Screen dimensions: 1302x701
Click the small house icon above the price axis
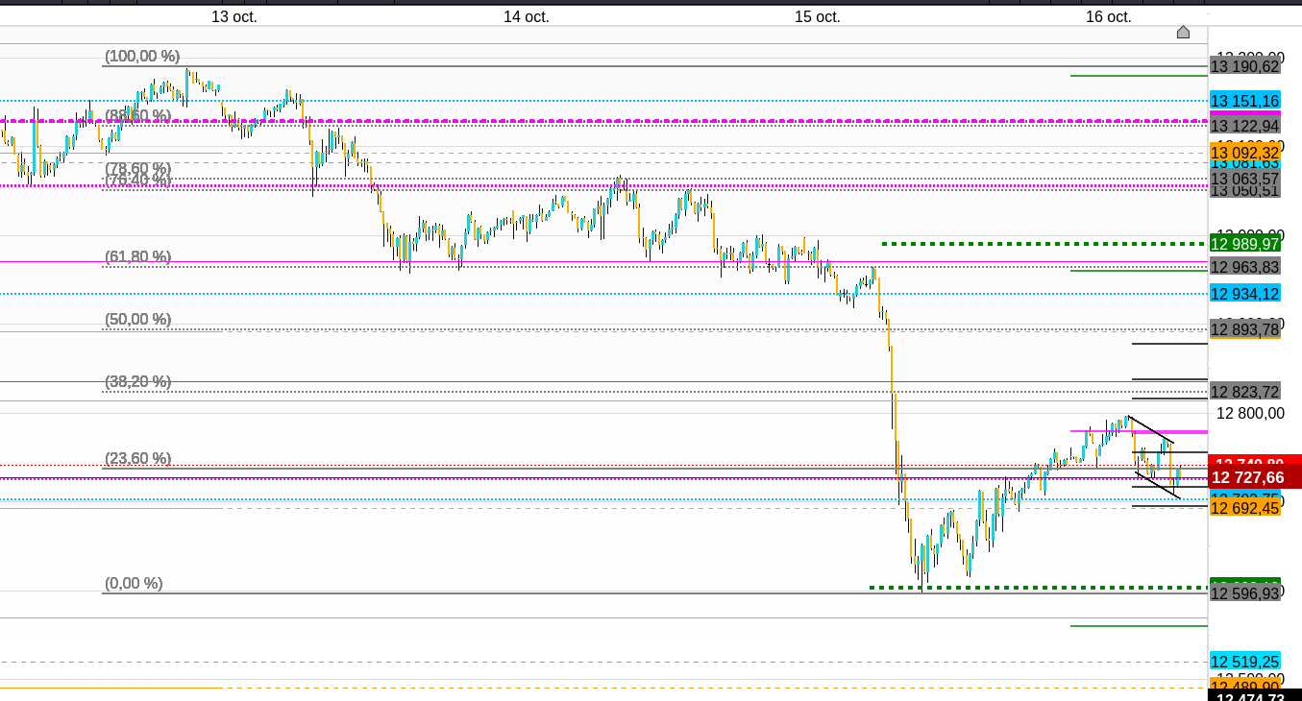tap(1183, 33)
